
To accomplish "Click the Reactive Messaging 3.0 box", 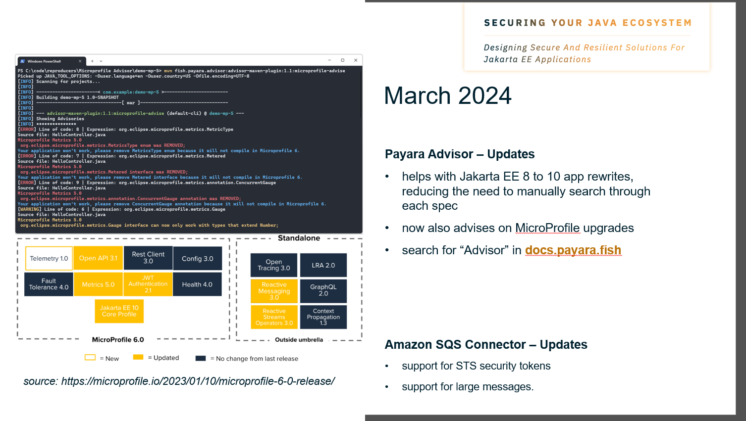I will [274, 291].
